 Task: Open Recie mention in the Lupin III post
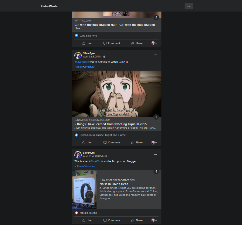tap(79, 67)
